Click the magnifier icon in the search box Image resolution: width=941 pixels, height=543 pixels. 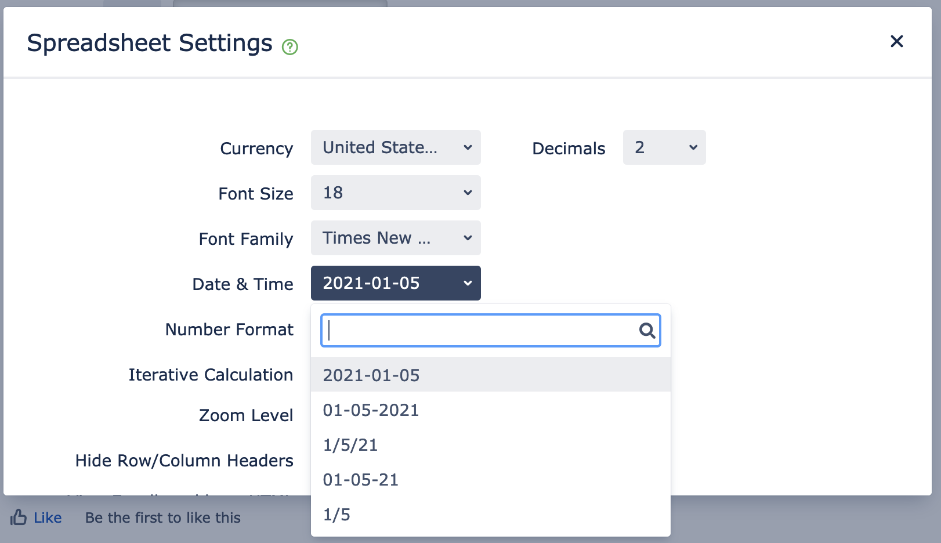[x=647, y=331]
